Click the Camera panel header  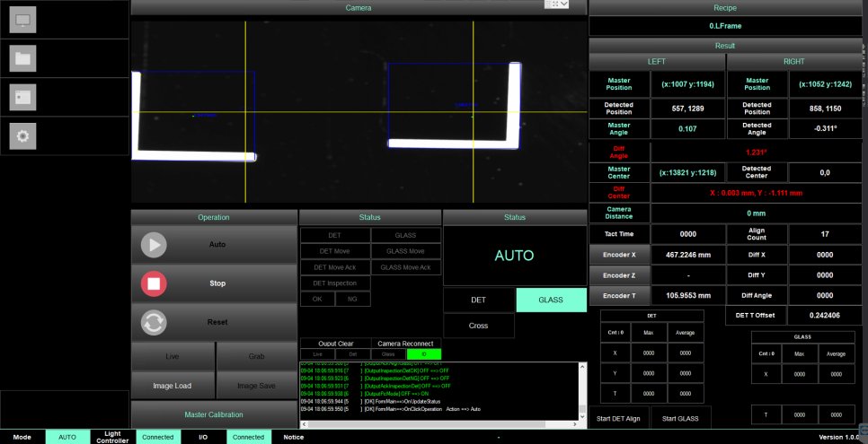pyautogui.click(x=359, y=8)
